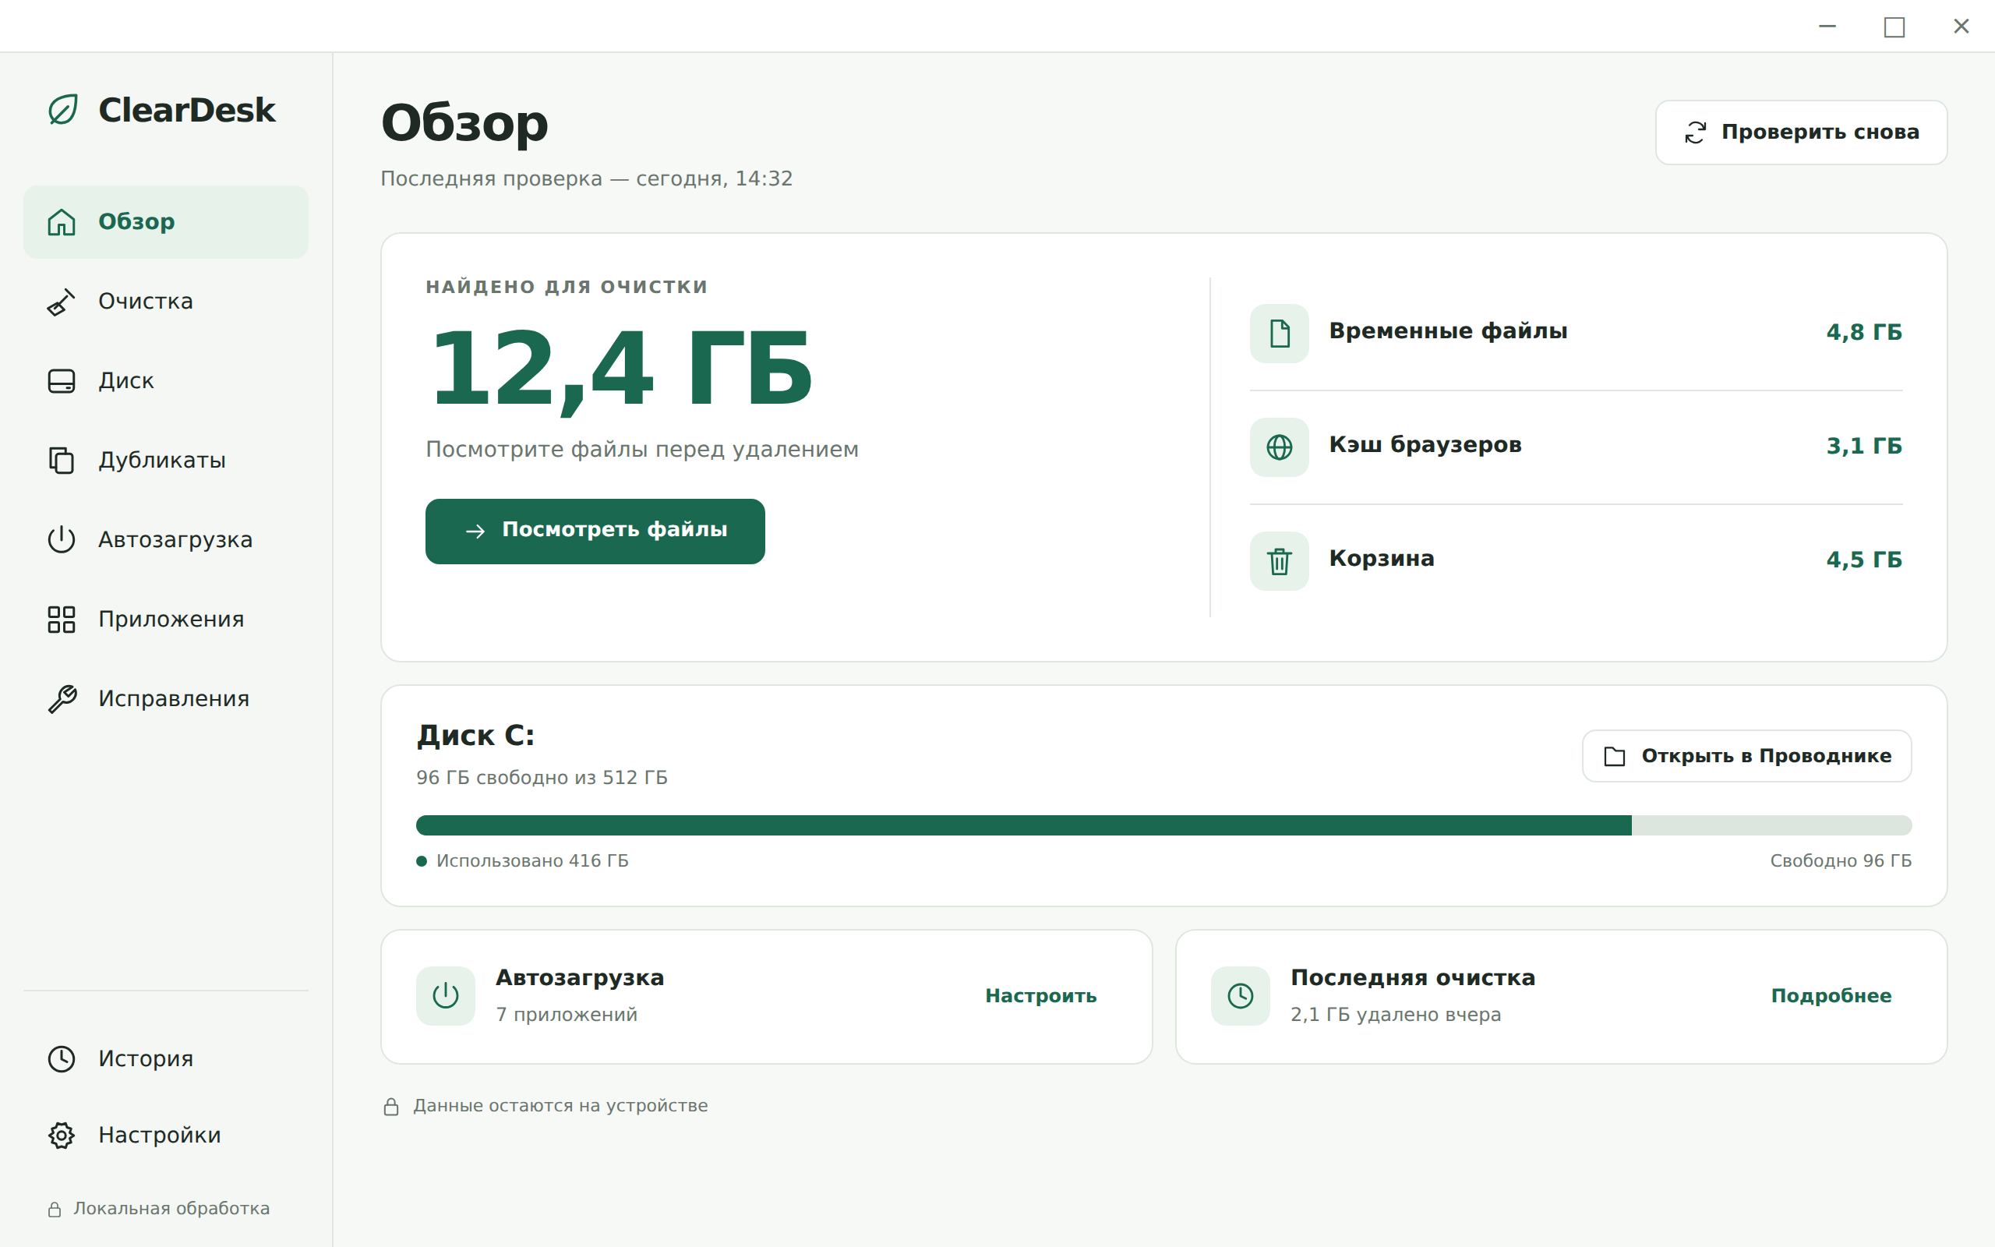Screen dimensions: 1995x1247
Task: Click the hard drive icon beside Диск
Action: (x=62, y=381)
